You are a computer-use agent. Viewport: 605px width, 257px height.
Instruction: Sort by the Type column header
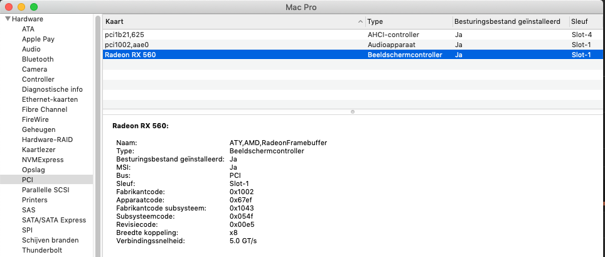pyautogui.click(x=407, y=21)
